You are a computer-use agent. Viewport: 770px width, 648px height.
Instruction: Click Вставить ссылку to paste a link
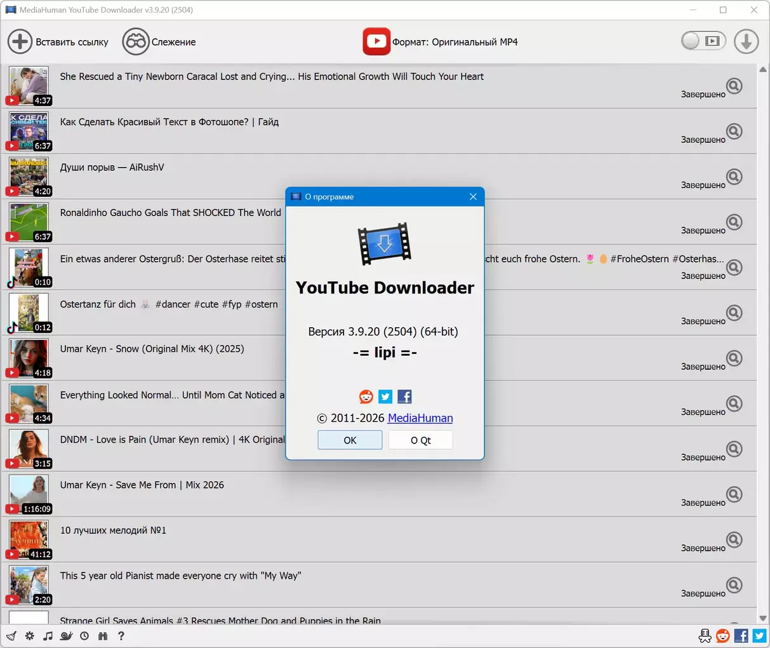pyautogui.click(x=58, y=42)
